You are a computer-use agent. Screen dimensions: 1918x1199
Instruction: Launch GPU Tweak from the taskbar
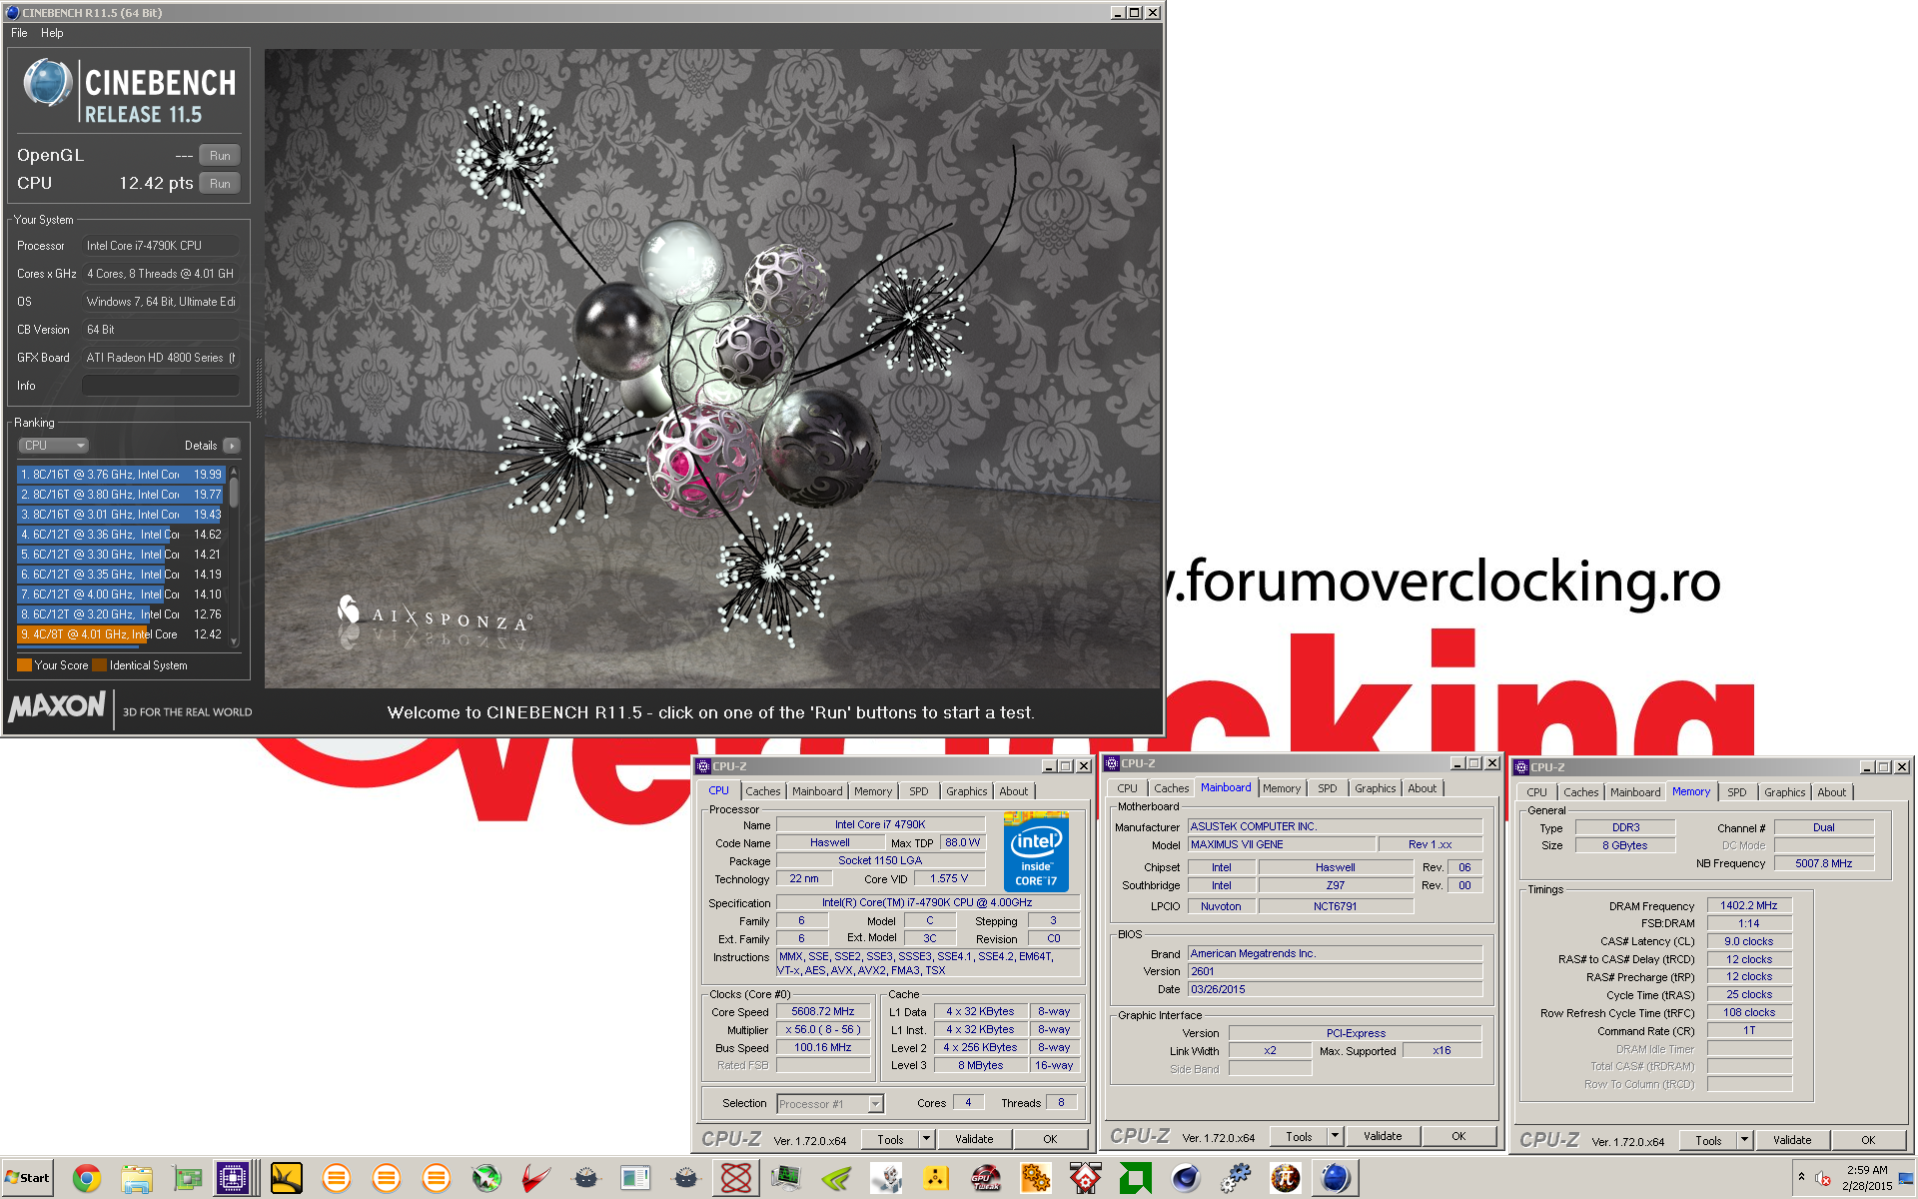coord(986,1178)
